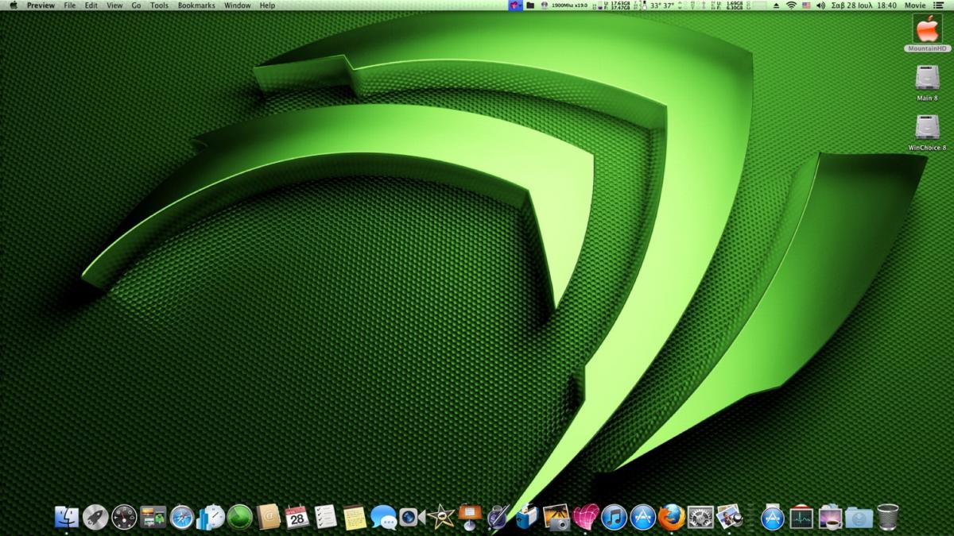Open Activity Monitor icon in the Dock
Viewport: 954px width, 536px height.
(x=801, y=517)
